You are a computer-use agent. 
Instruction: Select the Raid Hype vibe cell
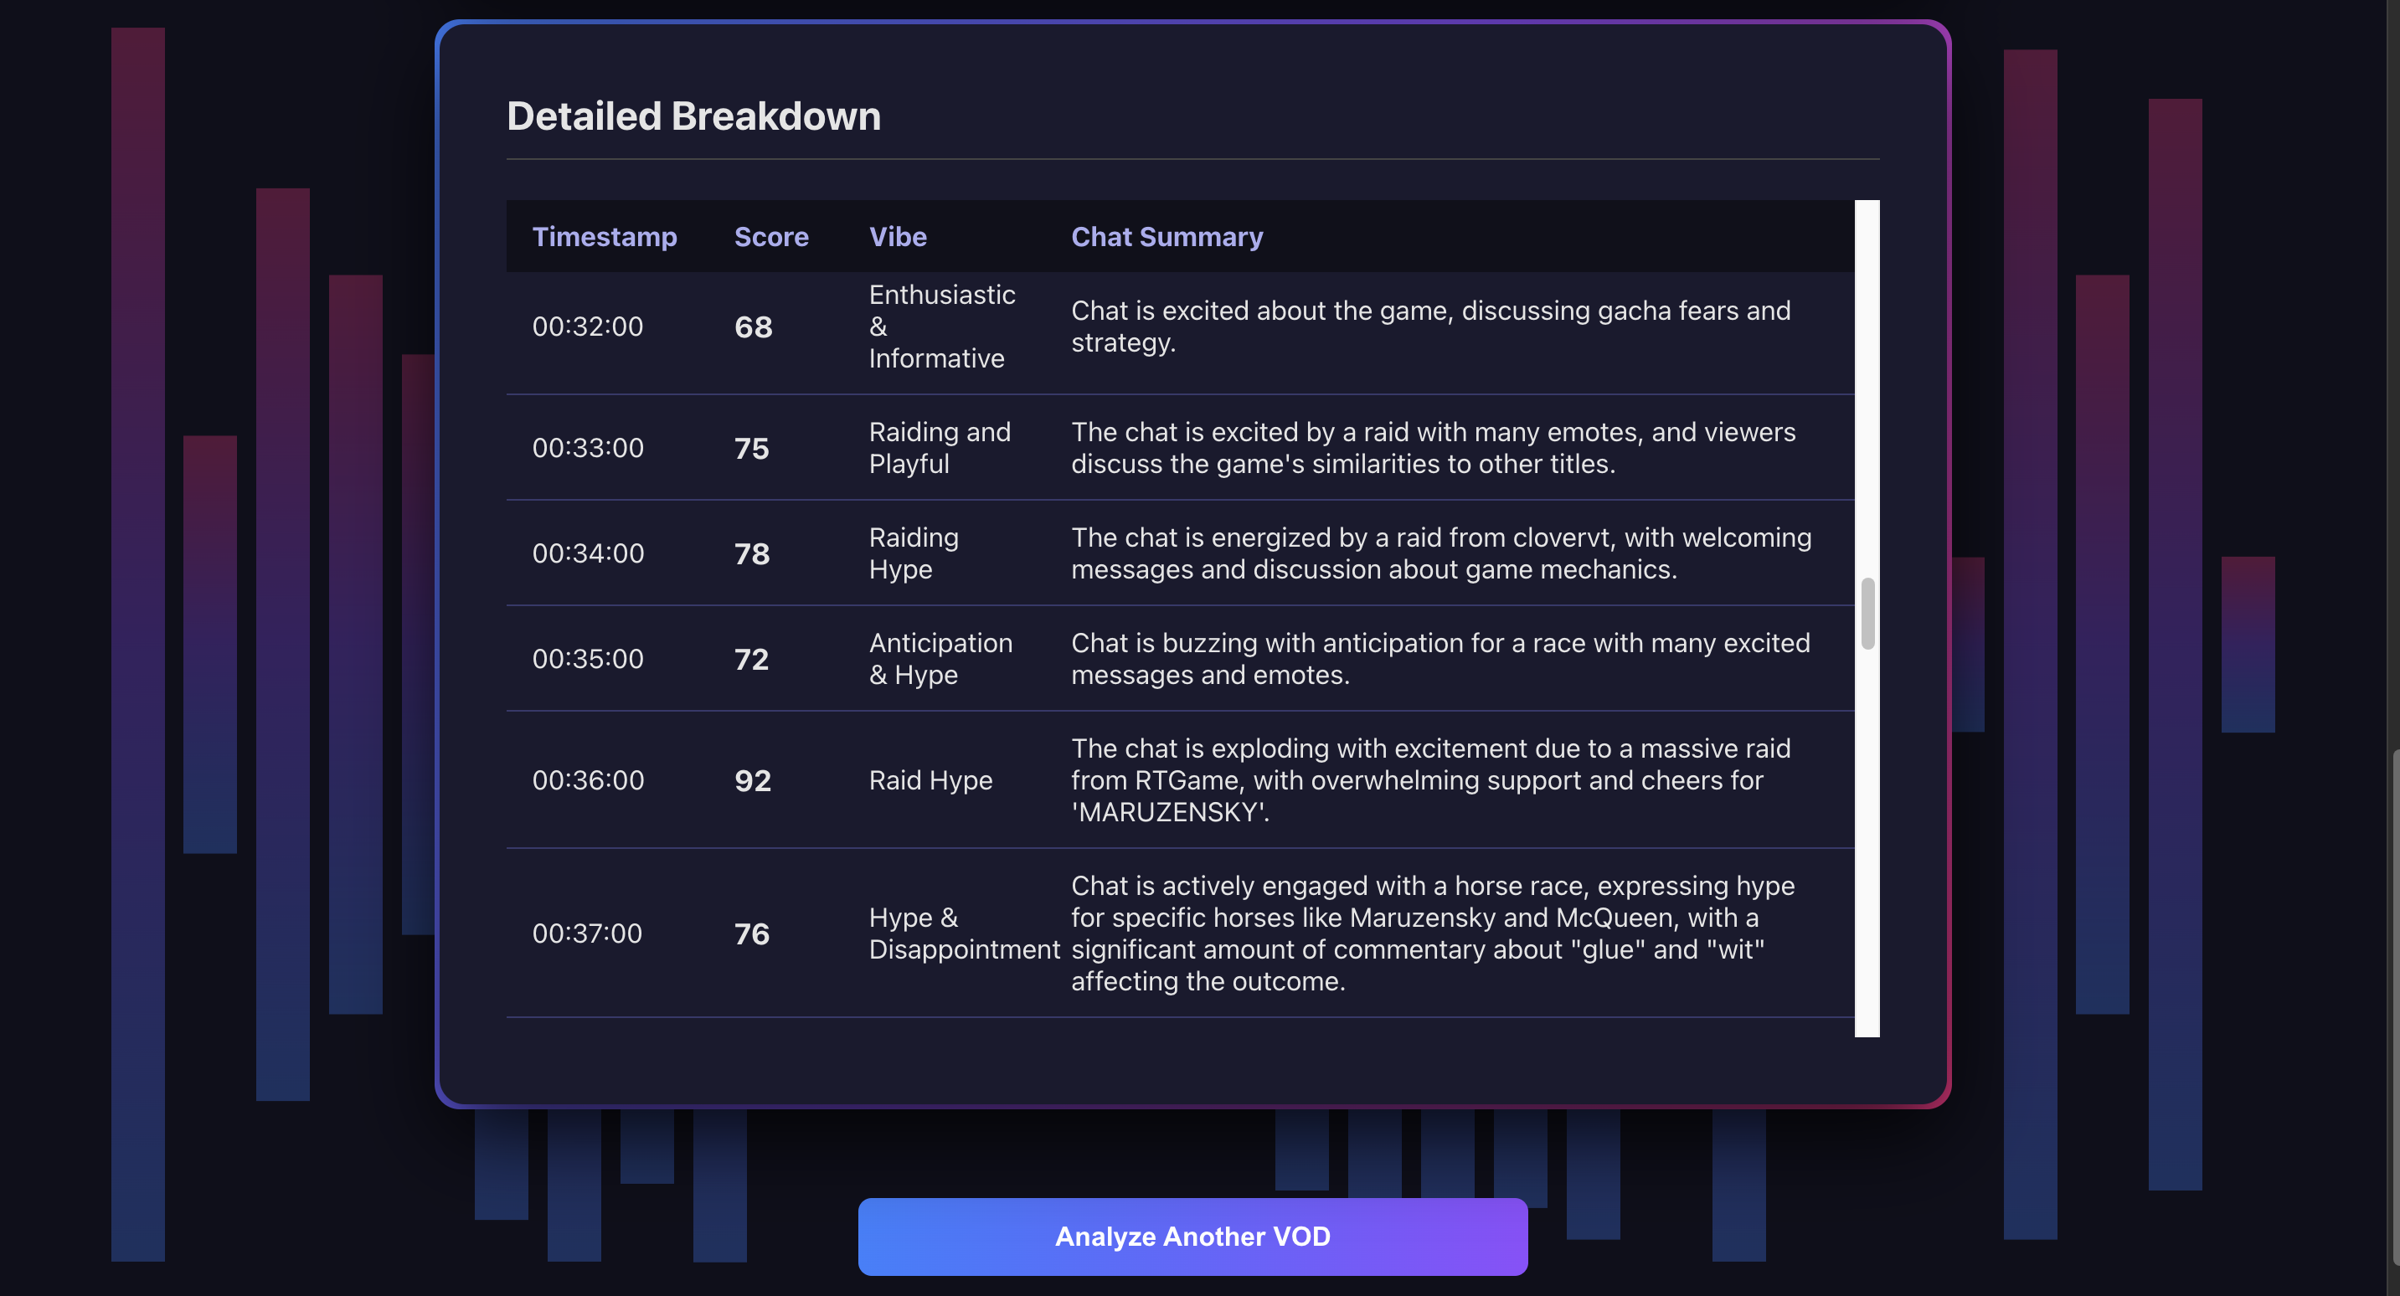930,779
